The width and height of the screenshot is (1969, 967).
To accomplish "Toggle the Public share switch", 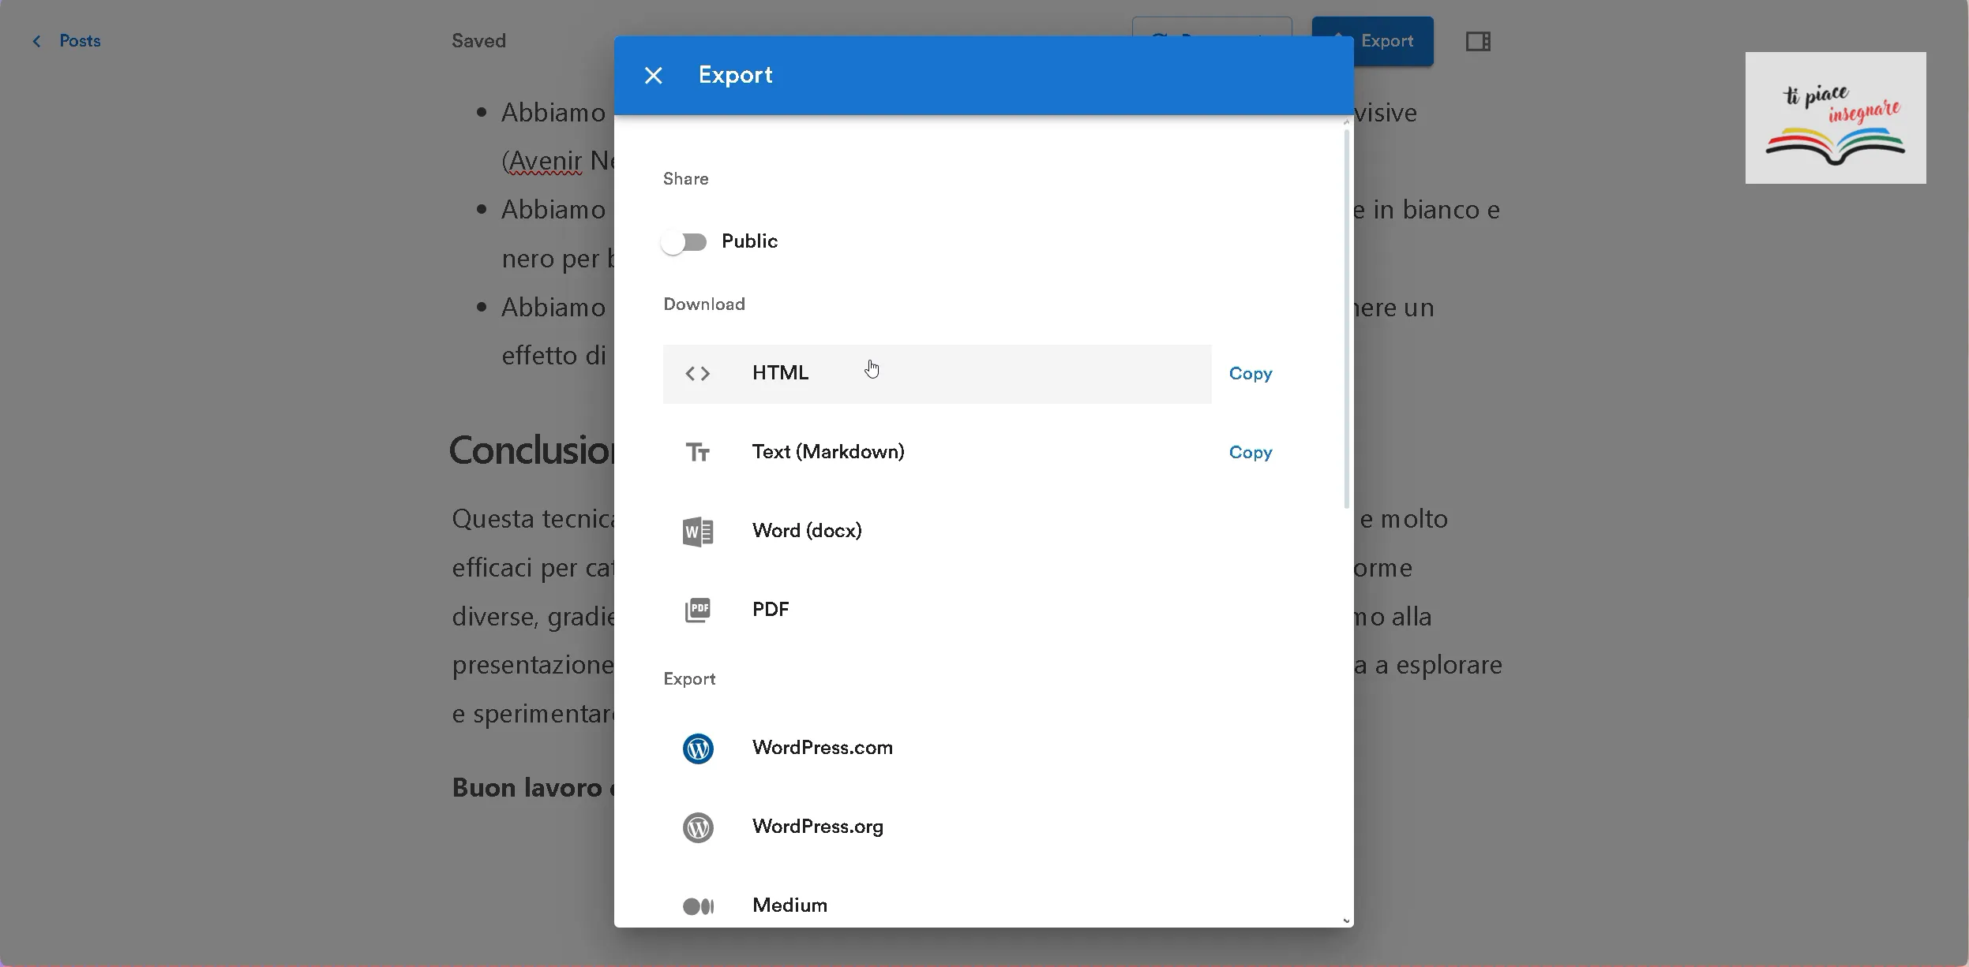I will tap(684, 242).
